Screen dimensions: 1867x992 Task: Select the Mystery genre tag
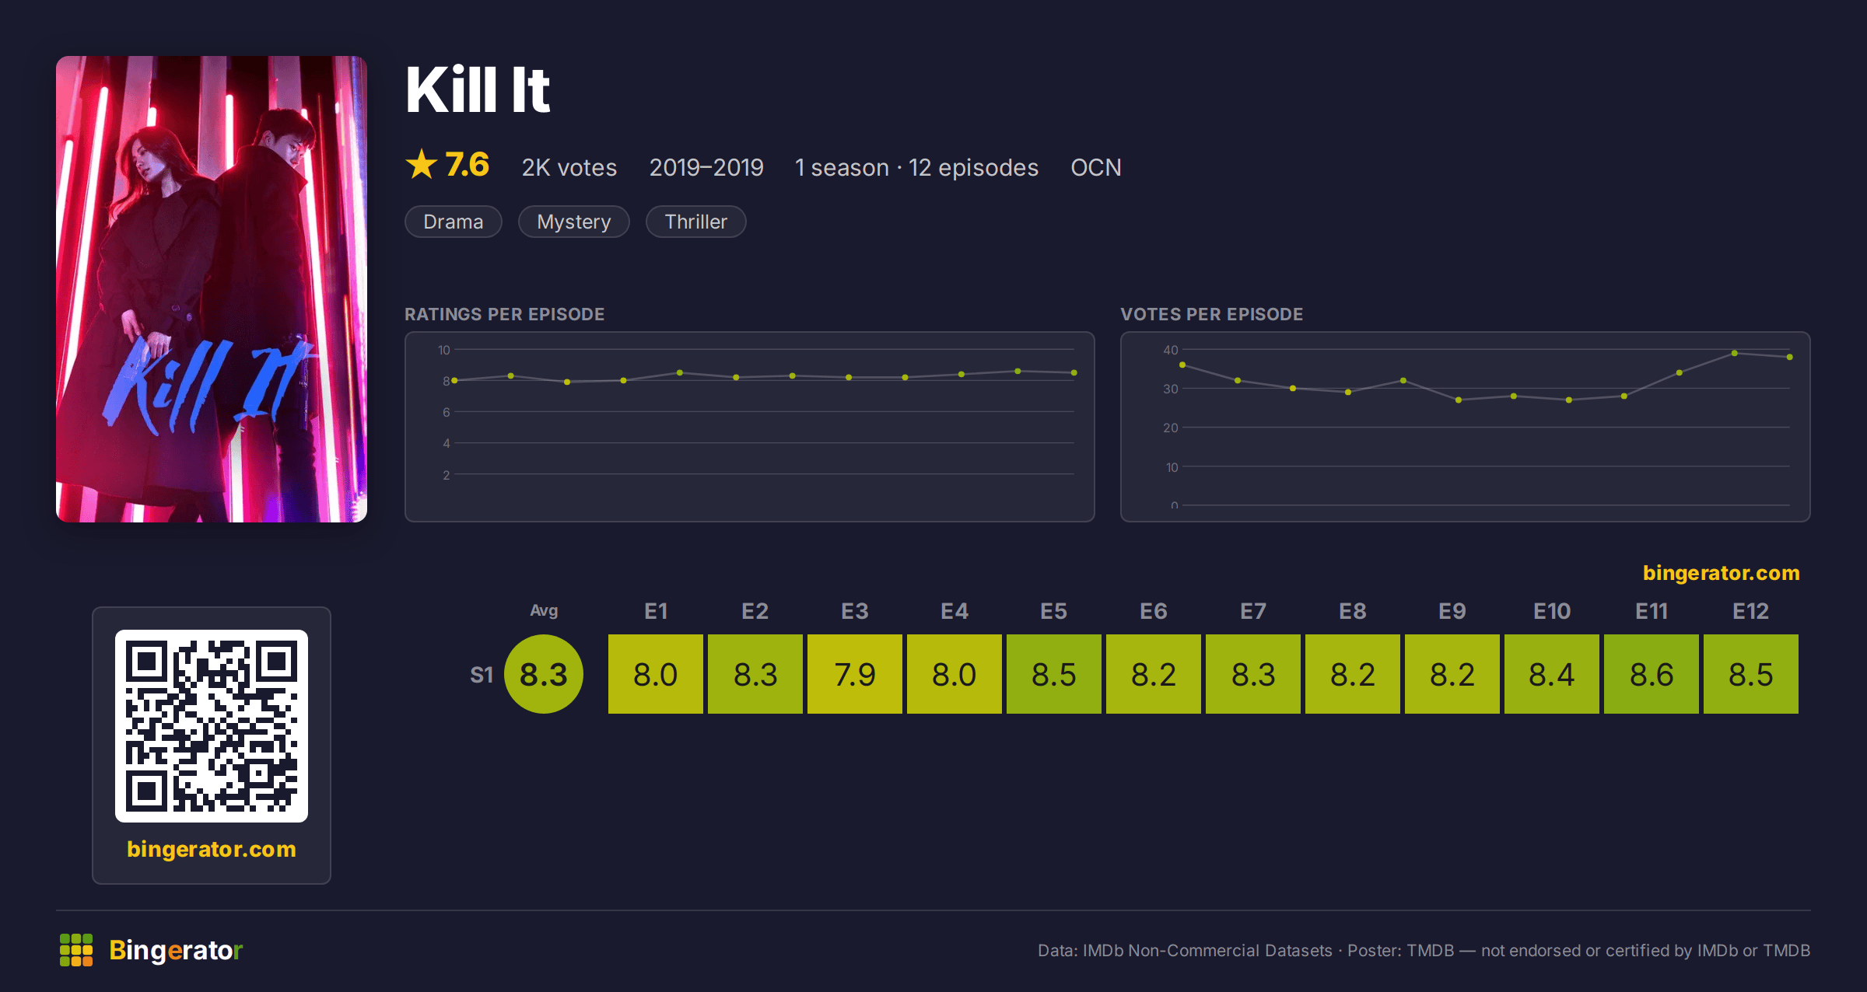(574, 222)
